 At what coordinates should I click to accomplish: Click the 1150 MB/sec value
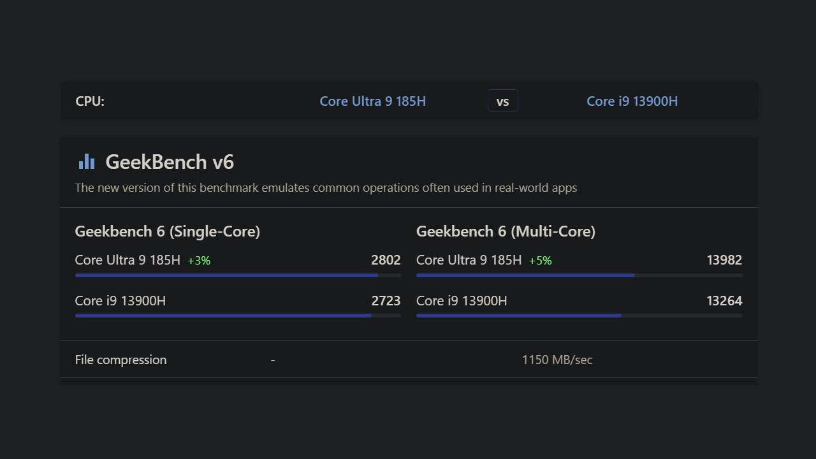(x=557, y=360)
